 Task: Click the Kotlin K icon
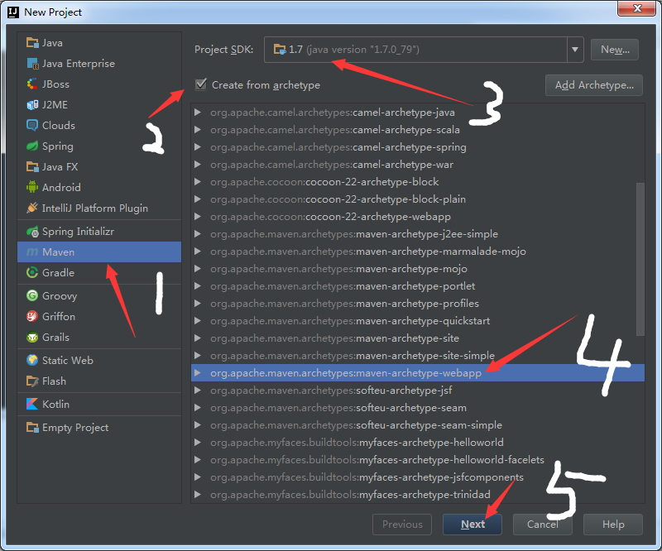tap(32, 404)
